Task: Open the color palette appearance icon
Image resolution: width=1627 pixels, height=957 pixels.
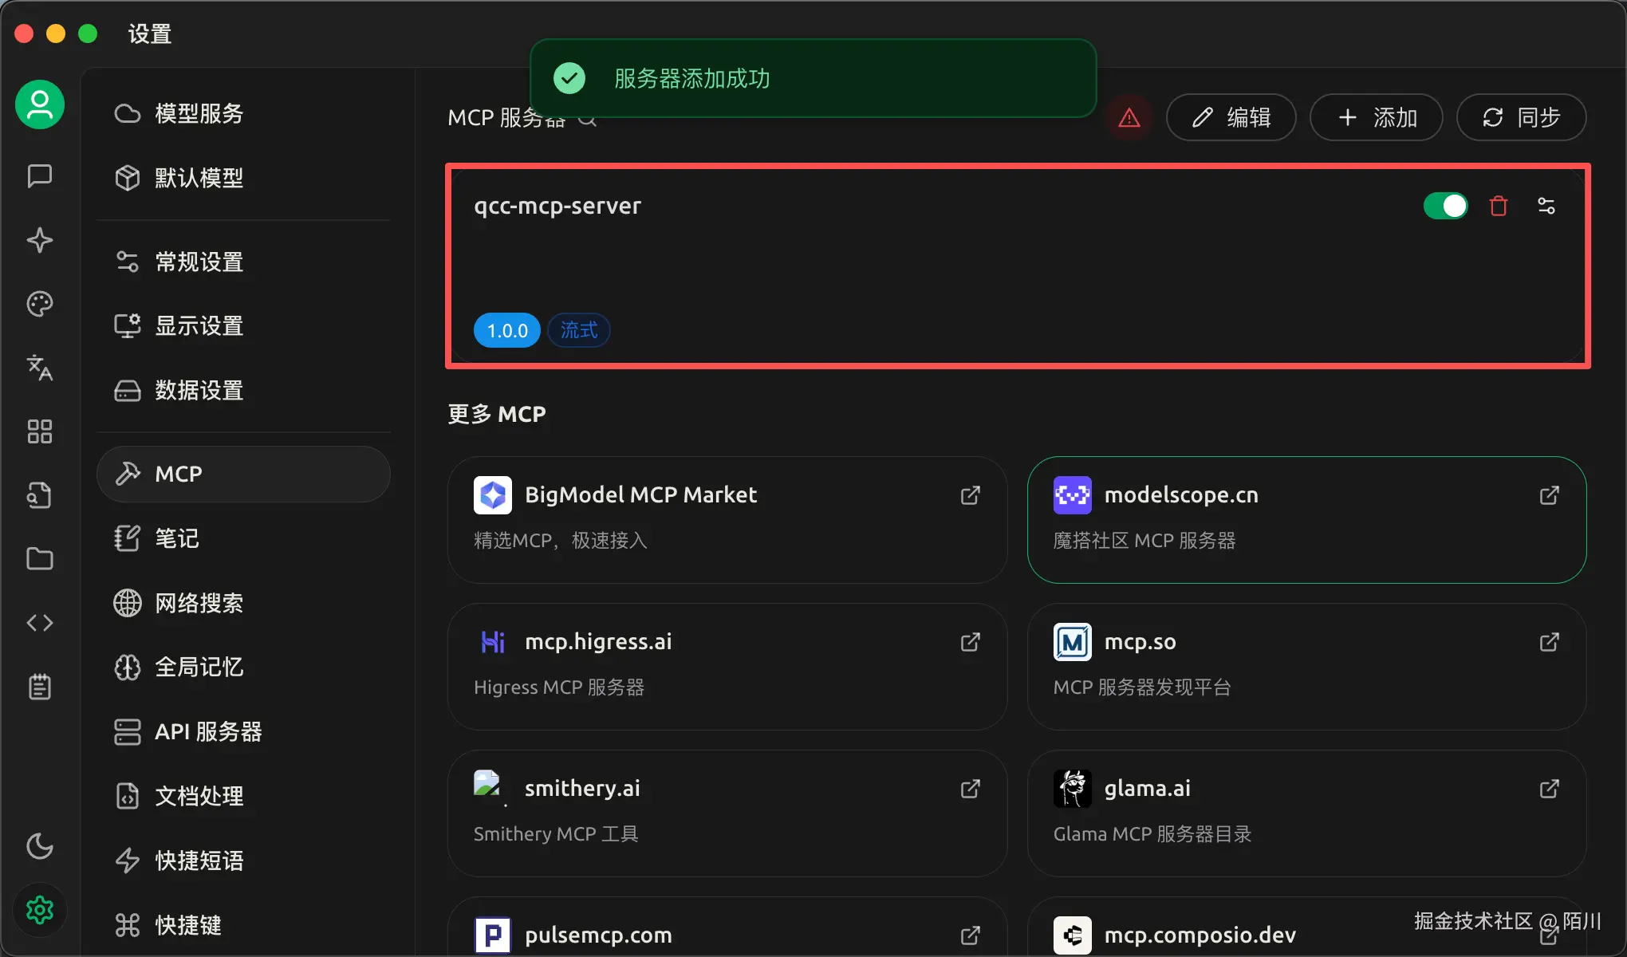Action: click(39, 304)
